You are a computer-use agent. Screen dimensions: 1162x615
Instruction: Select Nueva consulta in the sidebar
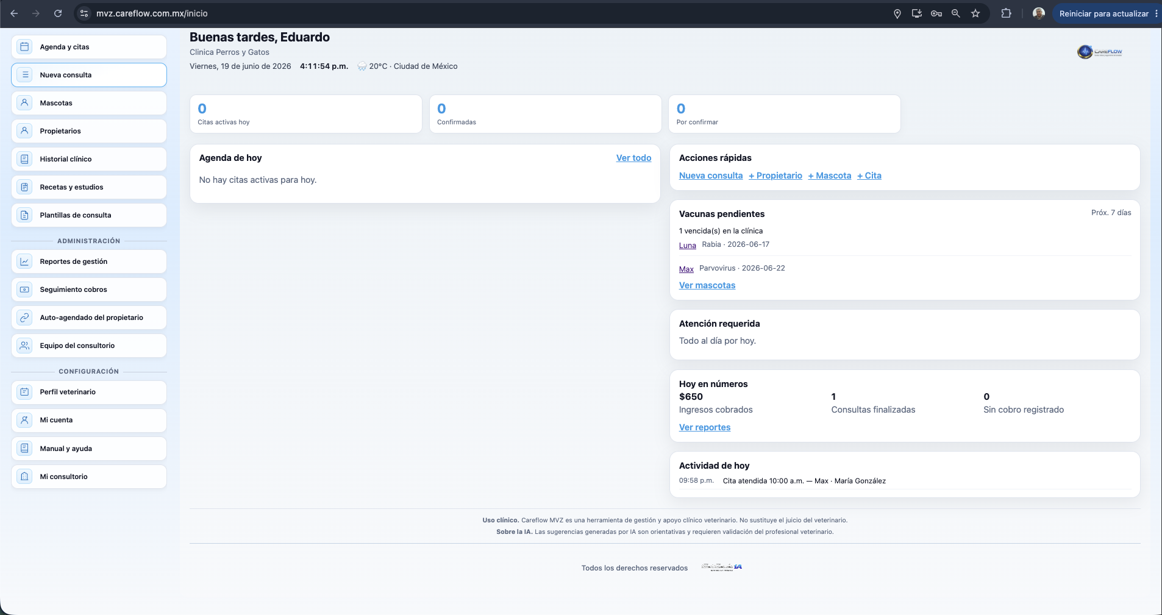(89, 75)
